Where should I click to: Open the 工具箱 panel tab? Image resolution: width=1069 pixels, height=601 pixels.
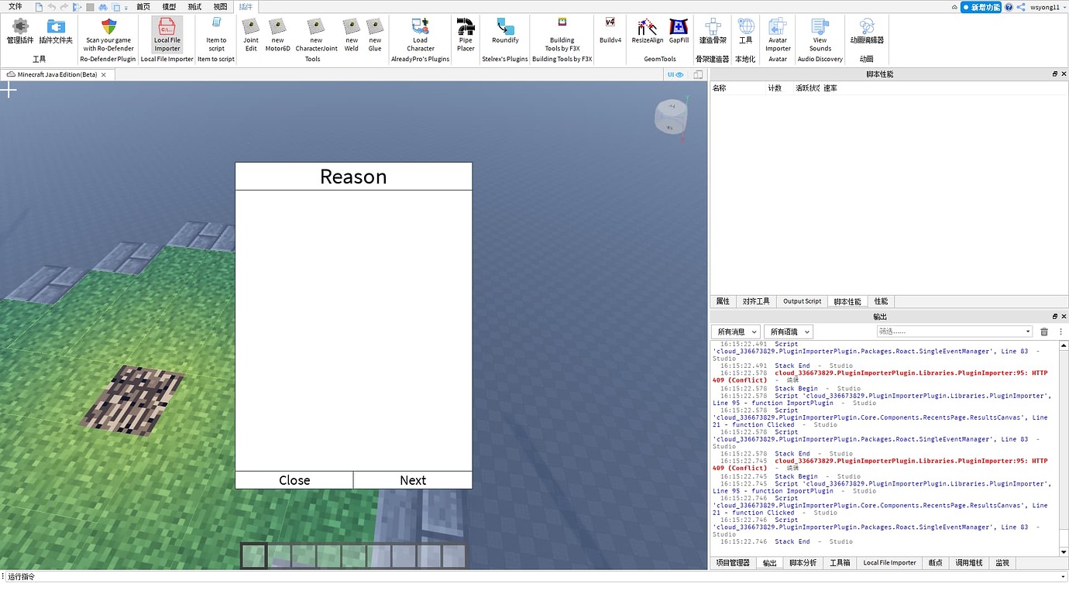point(840,563)
